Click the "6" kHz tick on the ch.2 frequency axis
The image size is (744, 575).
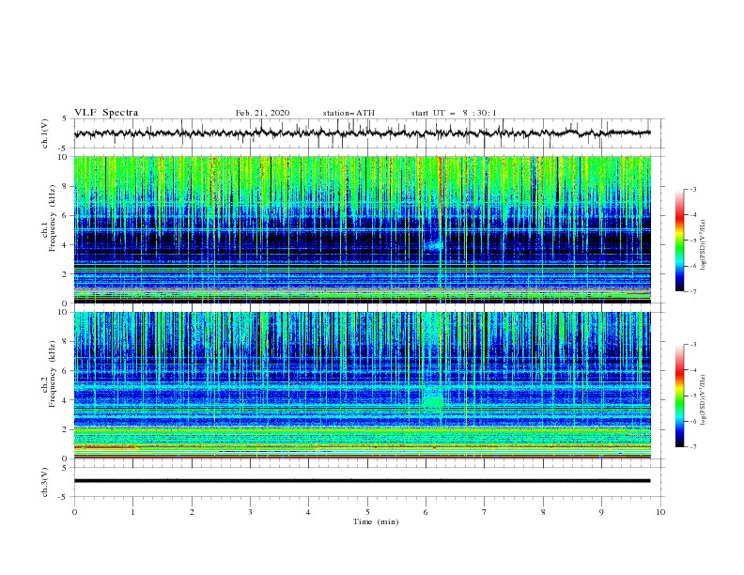point(65,371)
